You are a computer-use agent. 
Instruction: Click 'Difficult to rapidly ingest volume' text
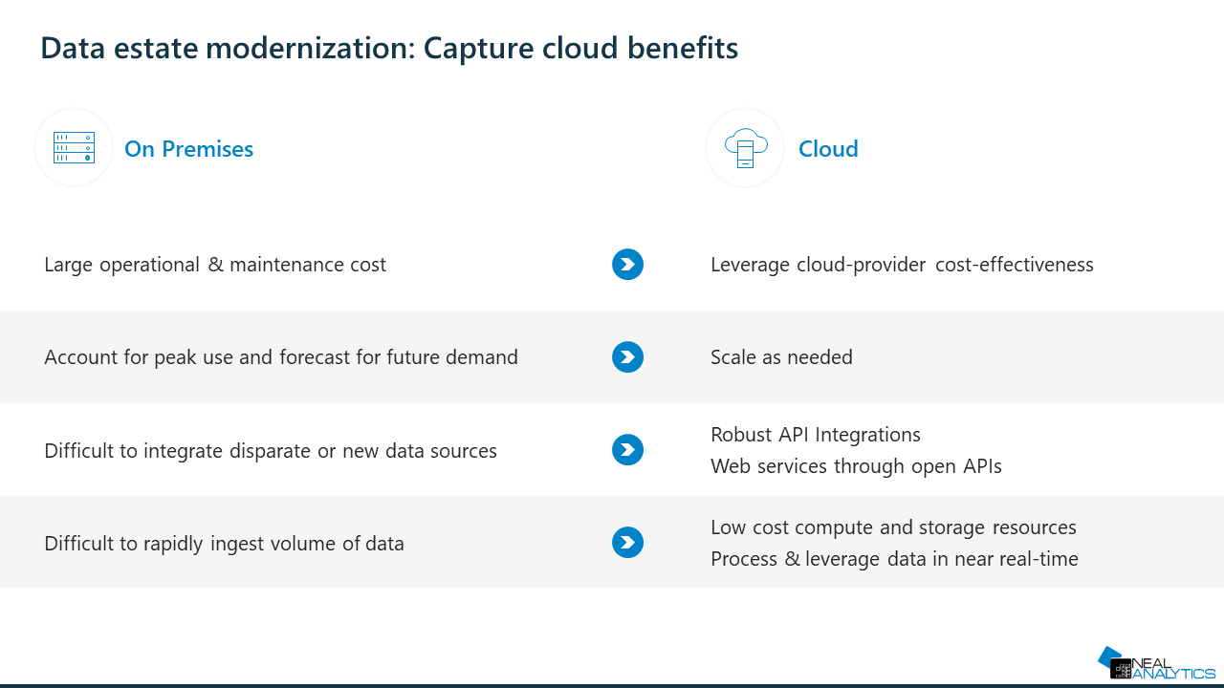224,544
